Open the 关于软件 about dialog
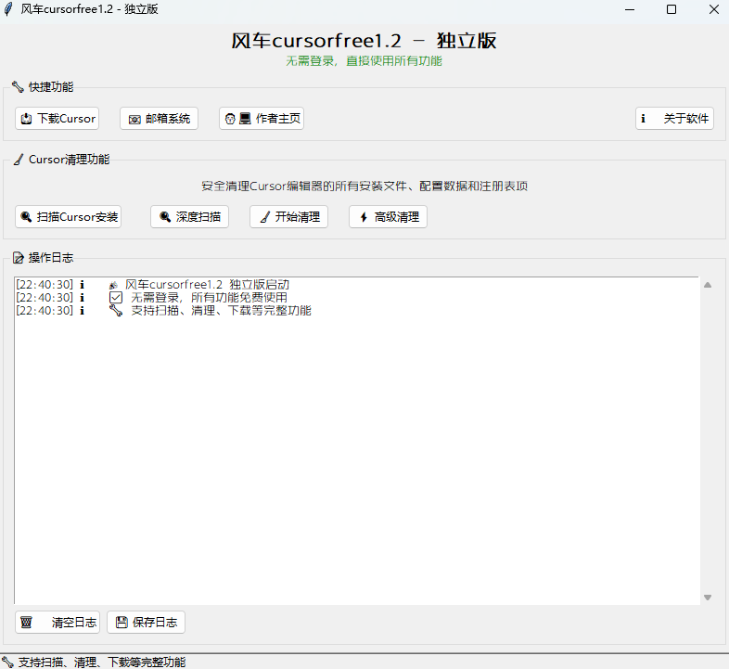Image resolution: width=729 pixels, height=669 pixels. click(674, 119)
